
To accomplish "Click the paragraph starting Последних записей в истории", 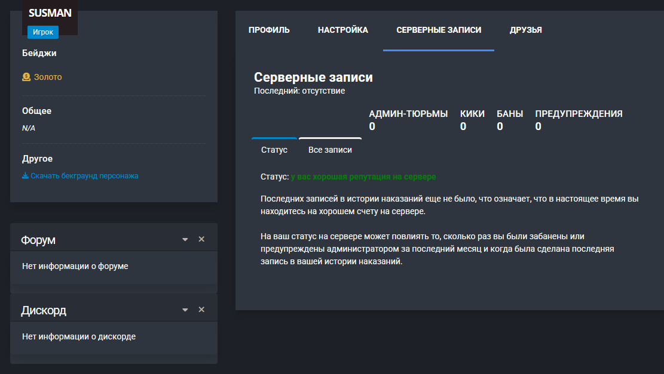I will [449, 205].
